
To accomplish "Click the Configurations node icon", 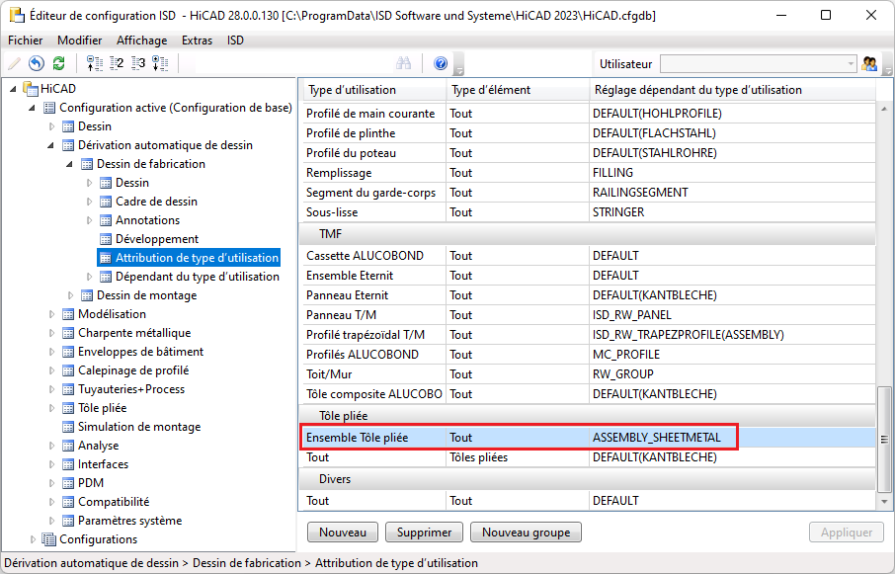I will [x=49, y=539].
